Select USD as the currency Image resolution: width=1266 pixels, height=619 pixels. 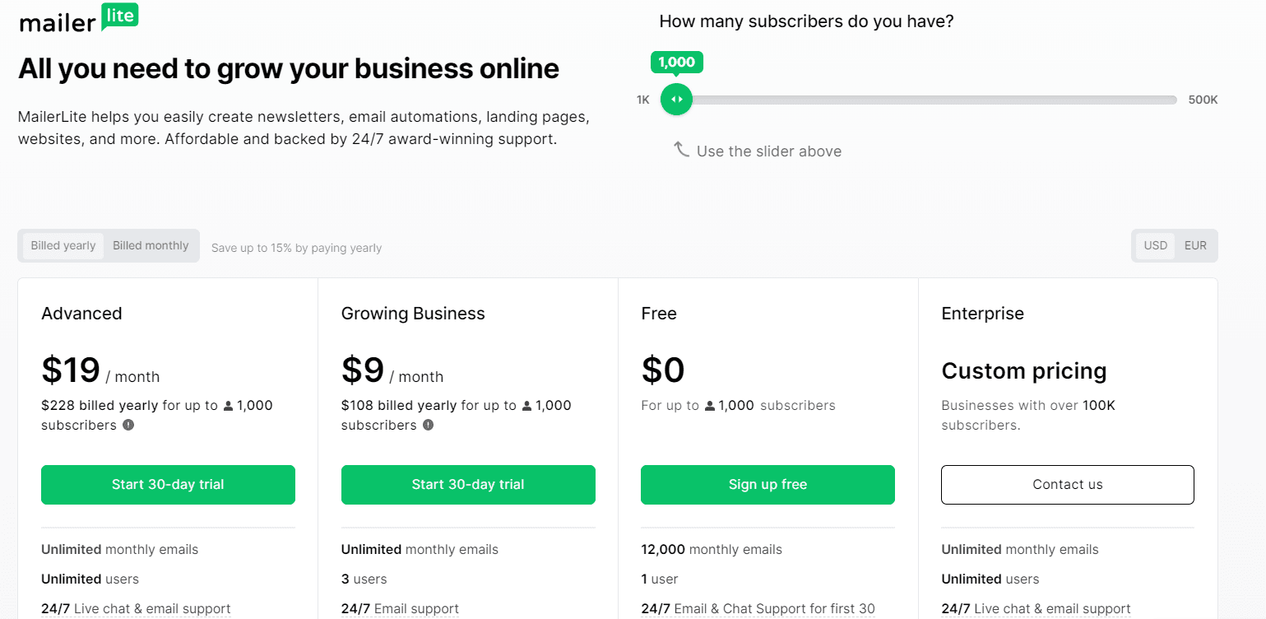tap(1155, 245)
